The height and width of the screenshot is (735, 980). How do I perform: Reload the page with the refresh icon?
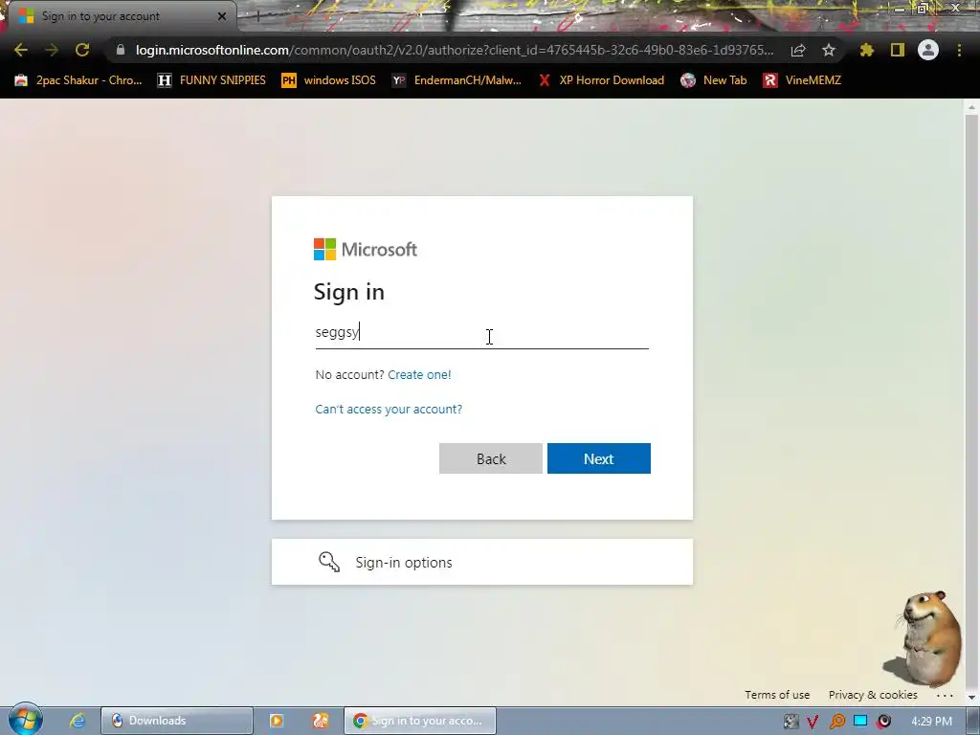[x=82, y=50]
